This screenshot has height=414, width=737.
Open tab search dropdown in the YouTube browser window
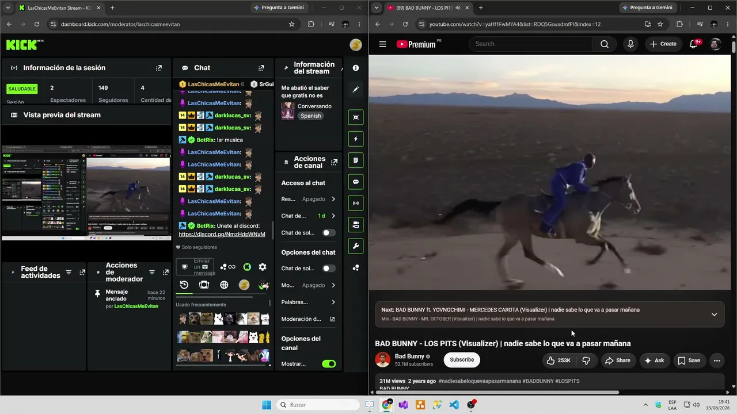click(x=376, y=7)
